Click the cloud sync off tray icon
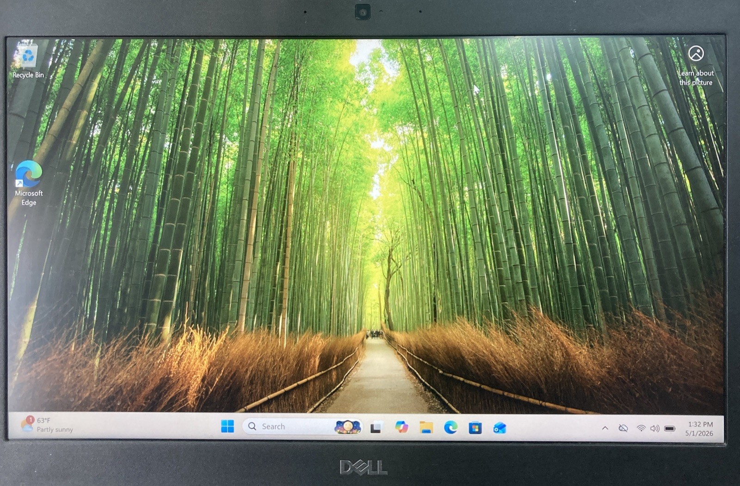Image resolution: width=740 pixels, height=486 pixels. click(x=623, y=428)
